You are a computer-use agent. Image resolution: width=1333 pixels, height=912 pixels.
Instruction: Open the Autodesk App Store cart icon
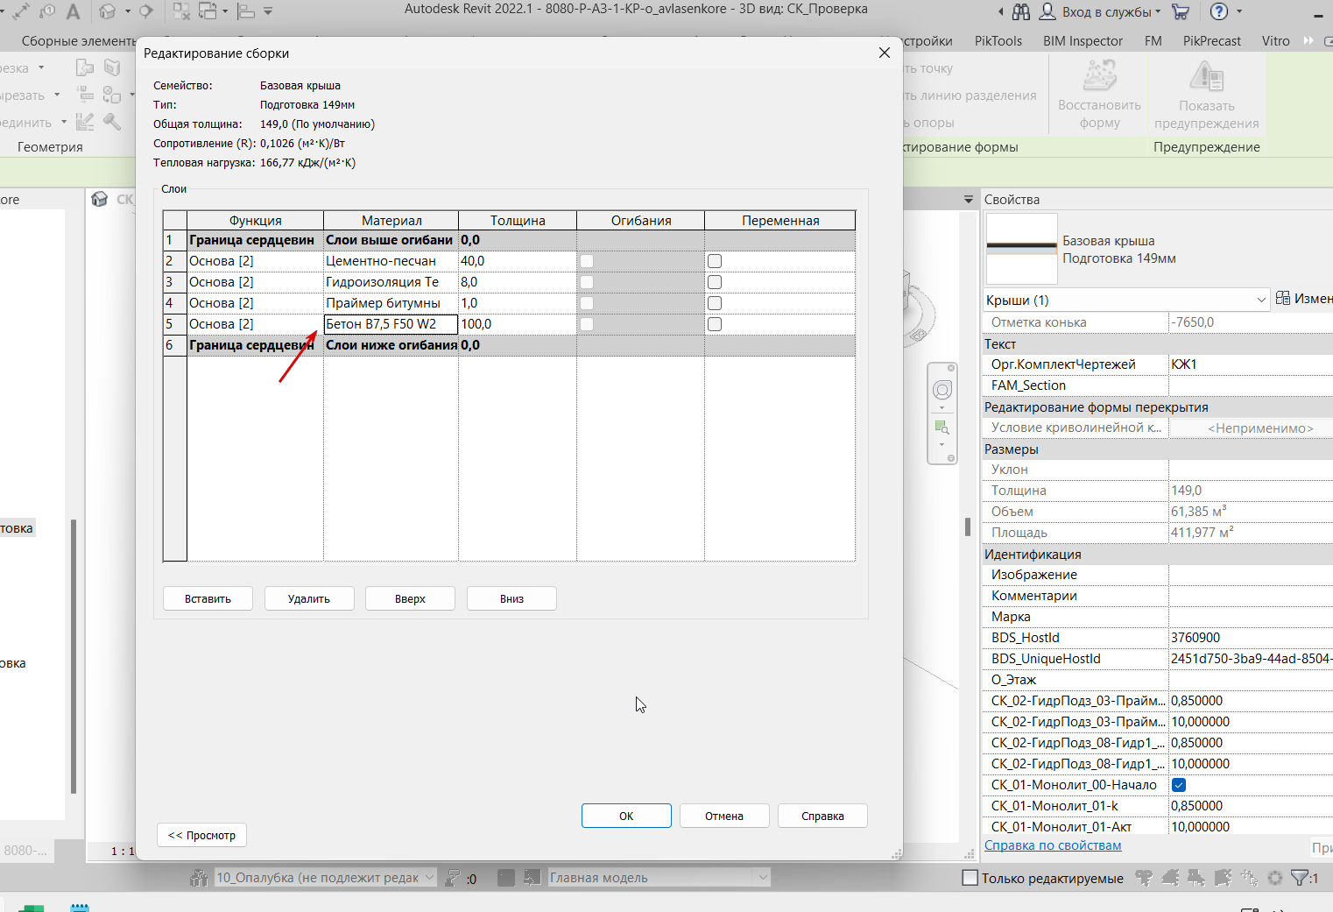1181,11
